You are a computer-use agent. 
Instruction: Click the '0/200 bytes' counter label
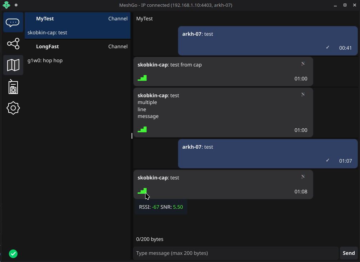pyautogui.click(x=150, y=239)
